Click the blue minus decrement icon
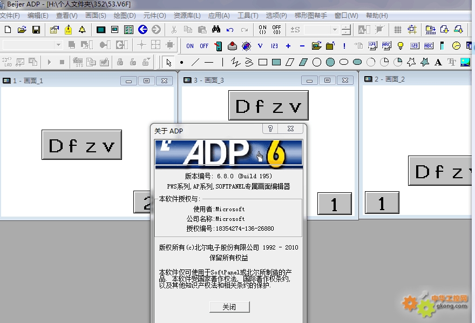 302,46
